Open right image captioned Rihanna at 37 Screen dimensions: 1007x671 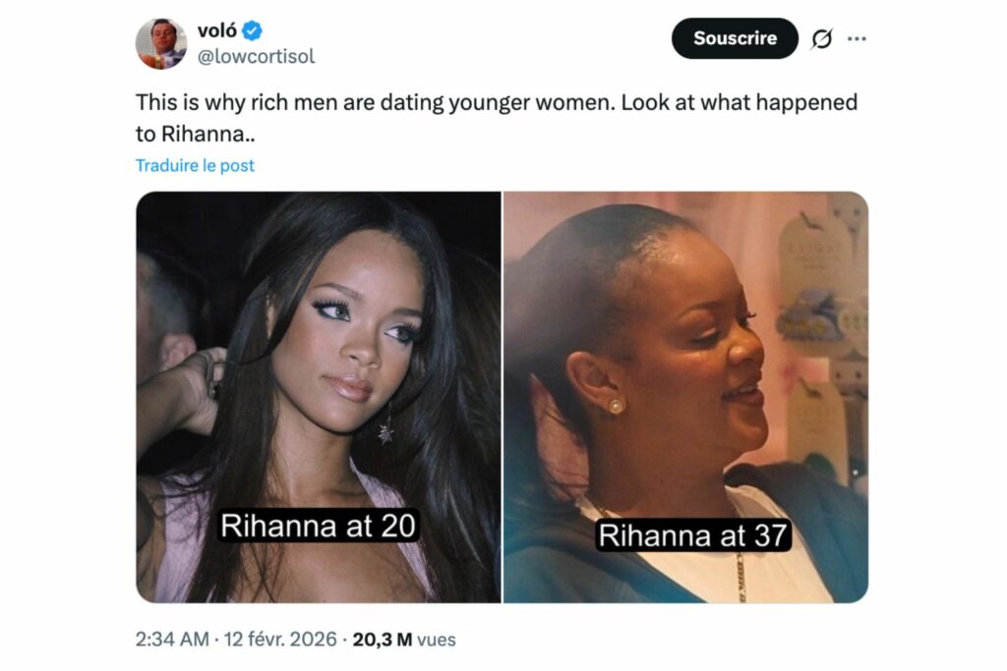pyautogui.click(x=685, y=396)
